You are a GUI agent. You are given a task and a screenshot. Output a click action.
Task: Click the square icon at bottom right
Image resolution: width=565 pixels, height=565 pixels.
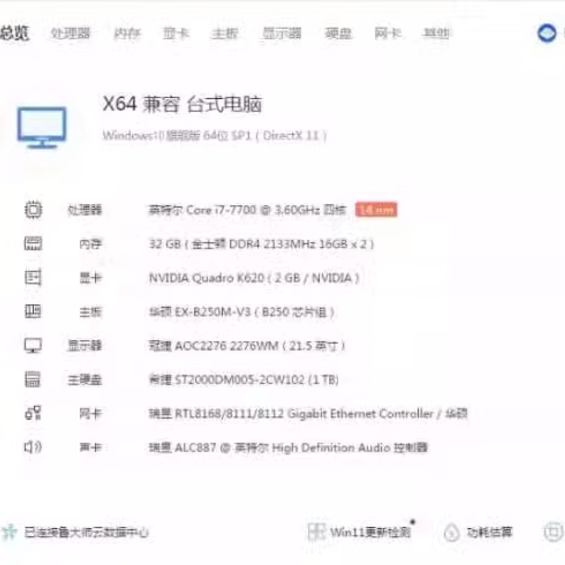coord(554,532)
